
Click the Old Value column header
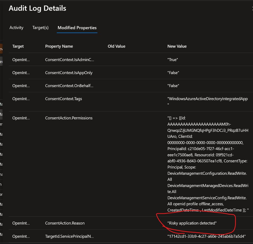coord(116,46)
